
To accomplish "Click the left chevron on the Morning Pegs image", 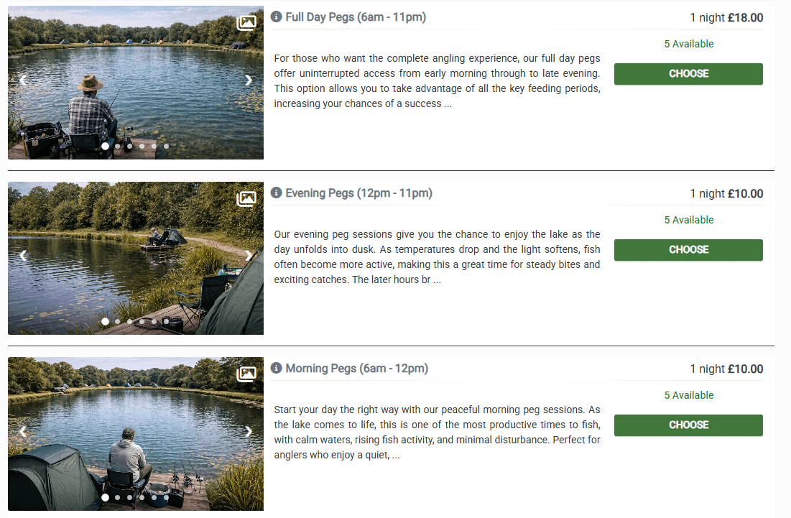I will [x=22, y=433].
